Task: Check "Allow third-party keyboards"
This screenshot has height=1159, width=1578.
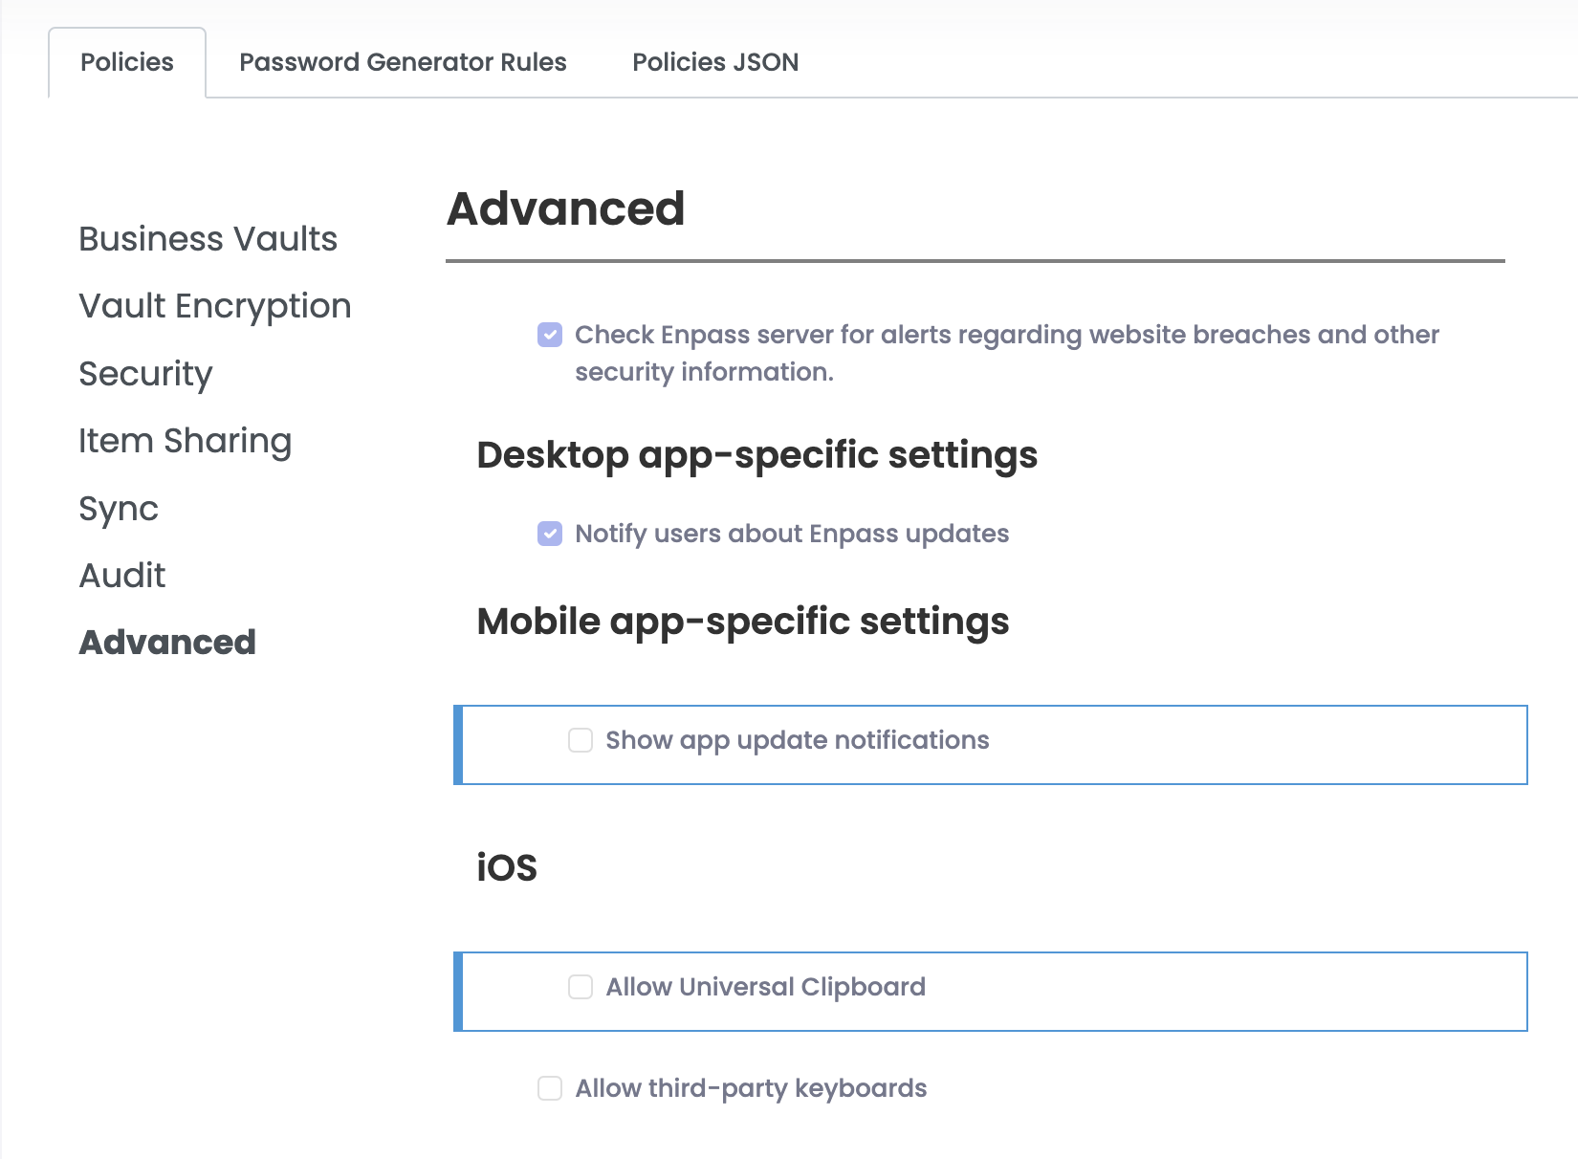Action: tap(549, 1088)
